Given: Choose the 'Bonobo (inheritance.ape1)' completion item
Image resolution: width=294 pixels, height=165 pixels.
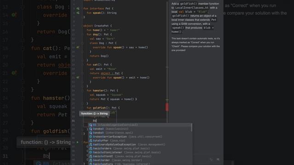Looking at the screenshot, I should coord(140,132).
